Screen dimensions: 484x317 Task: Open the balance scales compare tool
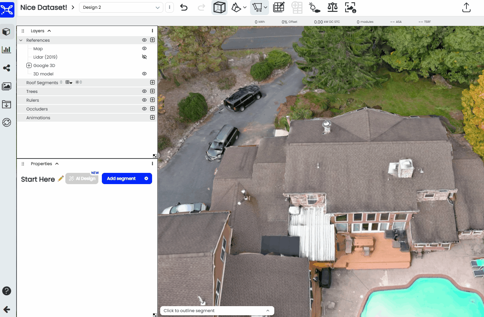tap(332, 7)
